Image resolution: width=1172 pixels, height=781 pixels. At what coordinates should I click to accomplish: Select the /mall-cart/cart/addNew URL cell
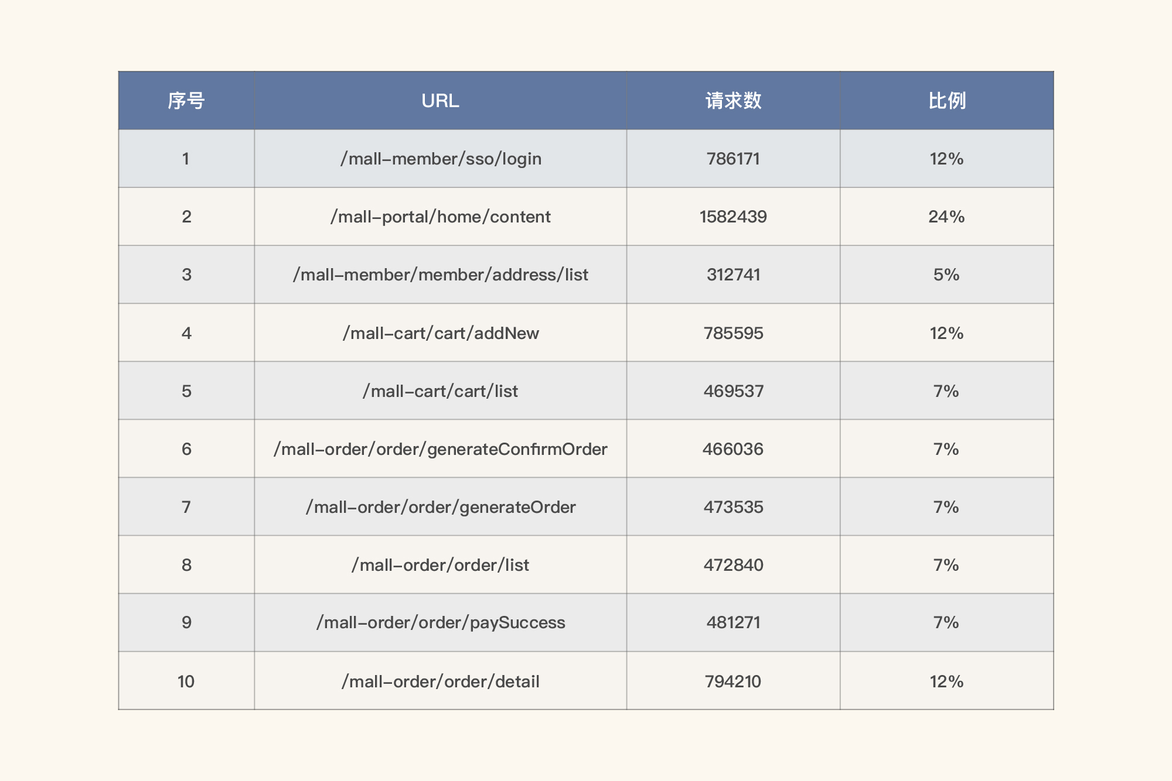[440, 333]
